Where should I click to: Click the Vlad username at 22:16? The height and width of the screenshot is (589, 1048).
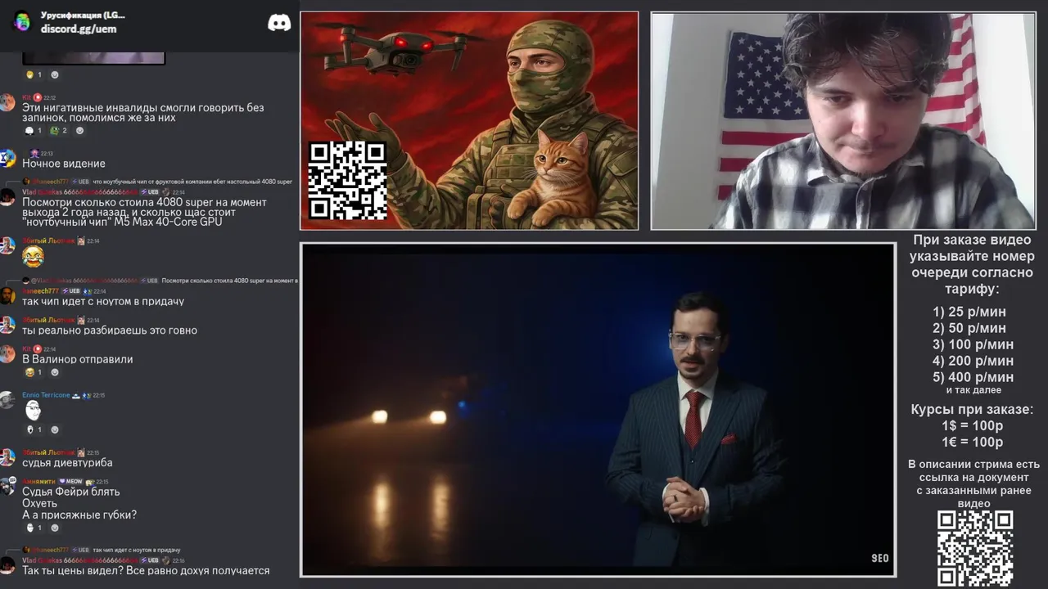click(x=79, y=560)
